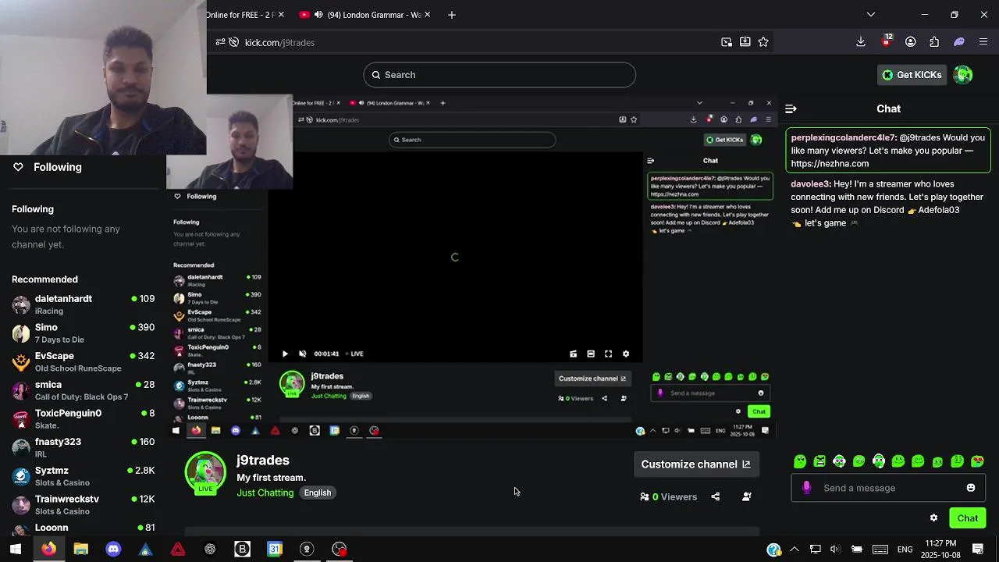Viewport: 999px width, 562px height.
Task: Open the Windows Start menu
Action: point(16,549)
